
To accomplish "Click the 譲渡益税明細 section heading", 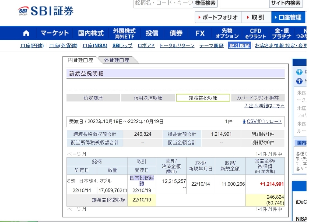I will pyautogui.click(x=86, y=73).
